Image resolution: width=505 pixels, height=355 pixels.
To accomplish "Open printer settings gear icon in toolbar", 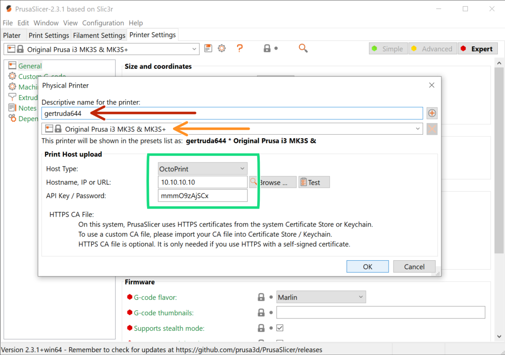I will 222,48.
